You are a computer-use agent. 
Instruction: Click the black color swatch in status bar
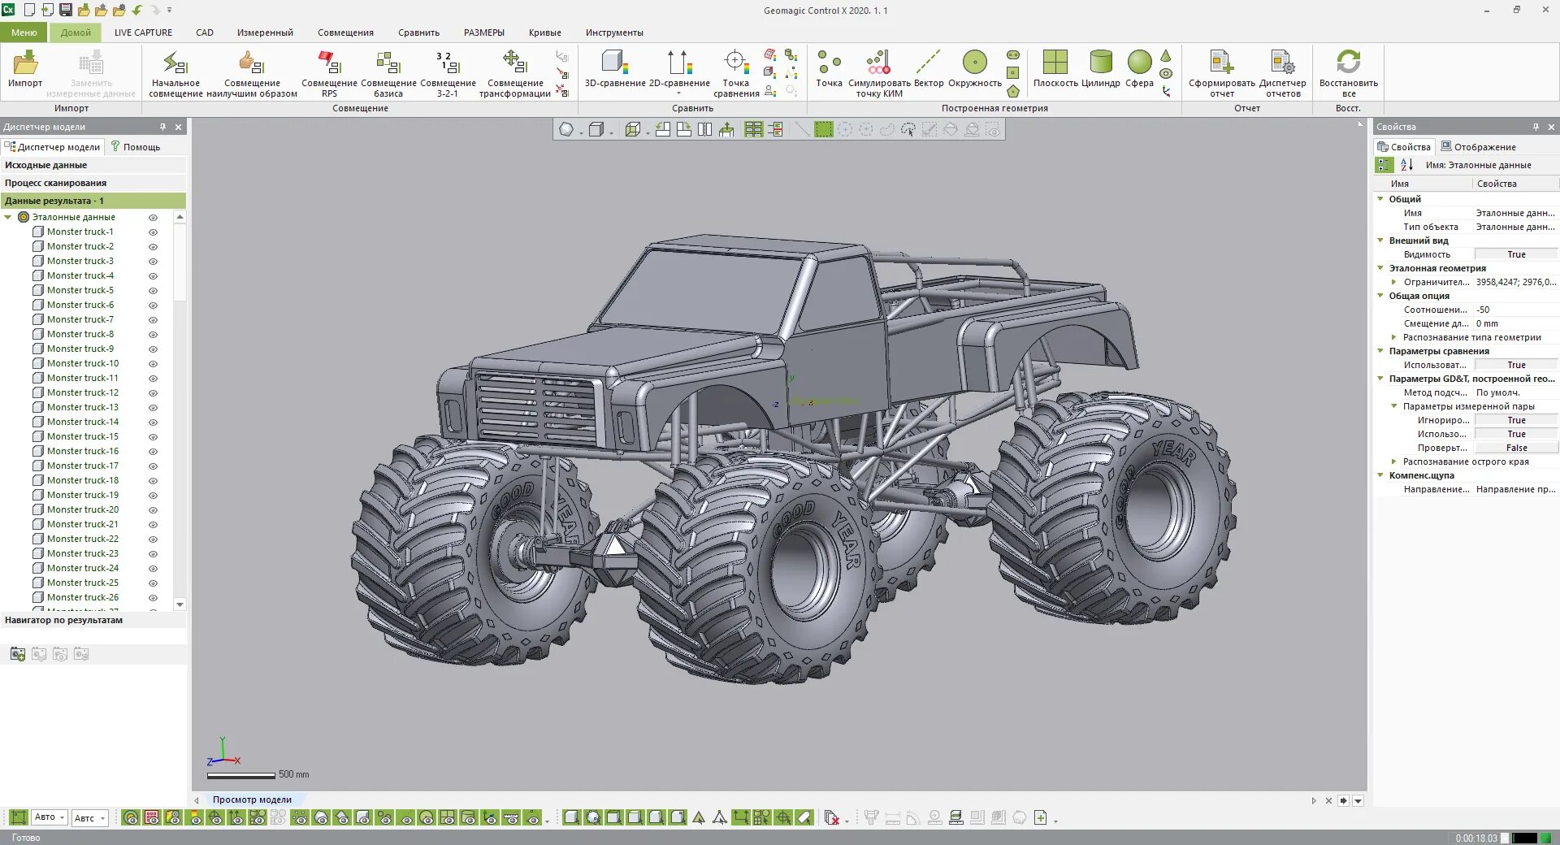(x=1524, y=838)
